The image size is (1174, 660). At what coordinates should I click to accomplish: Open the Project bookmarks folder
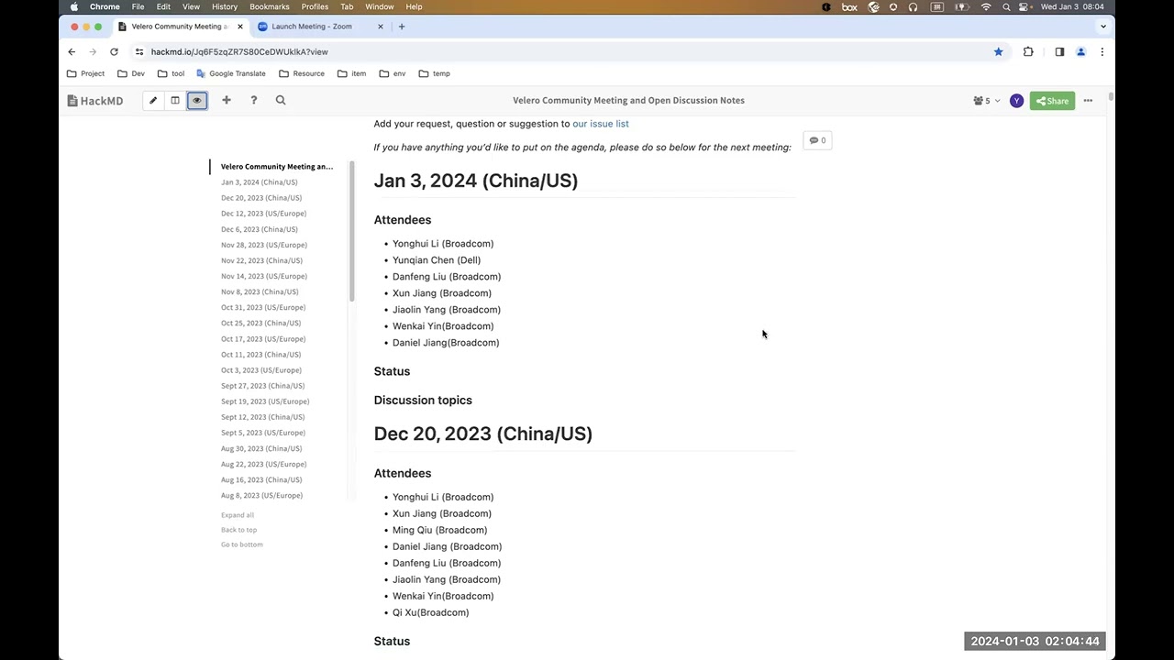pyautogui.click(x=86, y=73)
